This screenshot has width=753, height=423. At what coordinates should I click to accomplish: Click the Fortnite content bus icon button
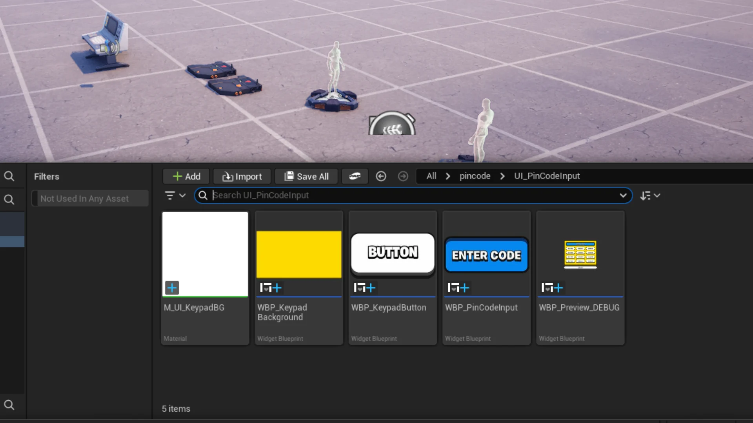[355, 176]
